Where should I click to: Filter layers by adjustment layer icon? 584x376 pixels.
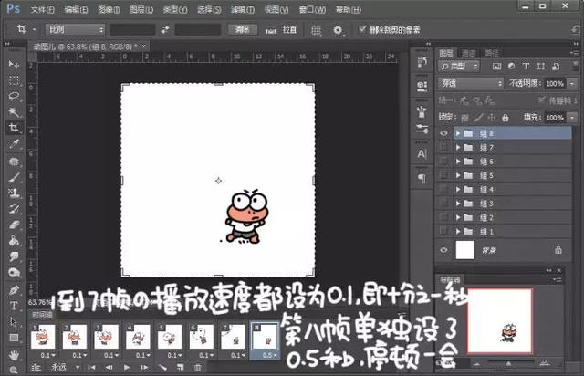(511, 67)
